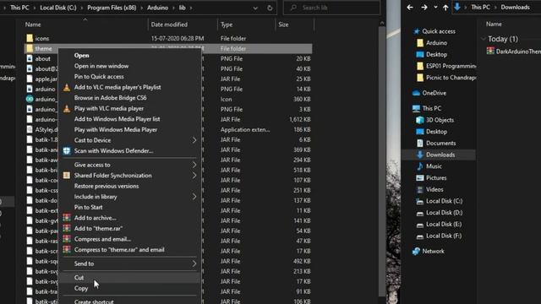
Task: Select Pictures in the navigation pane
Action: click(436, 178)
